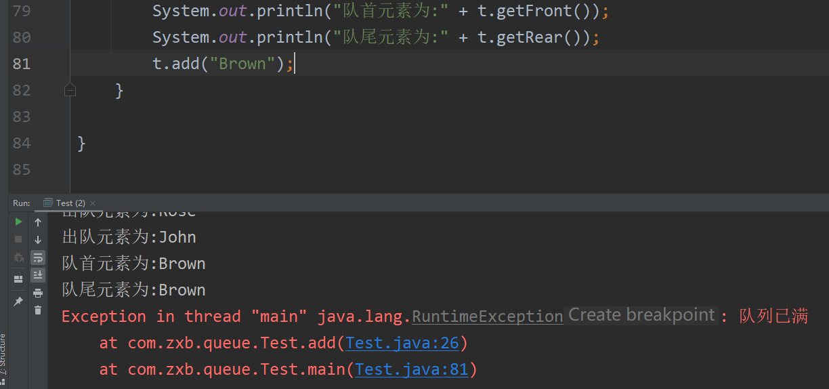Click the "队首元素为:Brown" console line
The height and width of the screenshot is (389, 829).
tap(134, 264)
